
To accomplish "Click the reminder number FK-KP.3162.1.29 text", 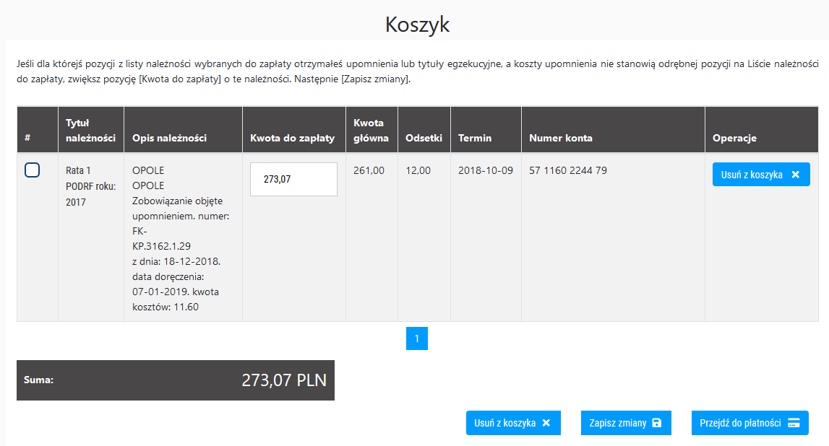I will (x=161, y=239).
